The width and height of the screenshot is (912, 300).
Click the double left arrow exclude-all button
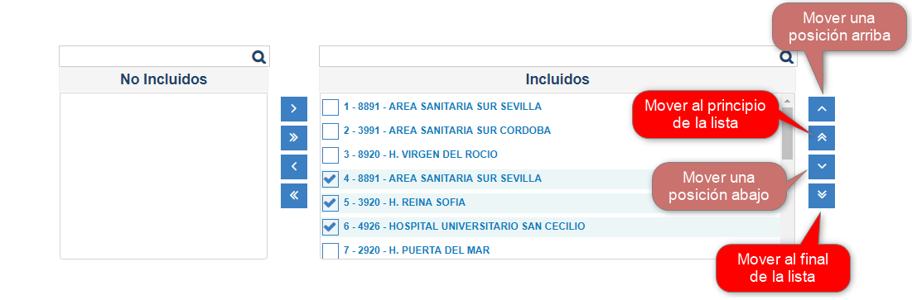(x=294, y=196)
